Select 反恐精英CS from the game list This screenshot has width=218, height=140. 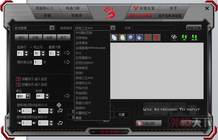coord(92,58)
